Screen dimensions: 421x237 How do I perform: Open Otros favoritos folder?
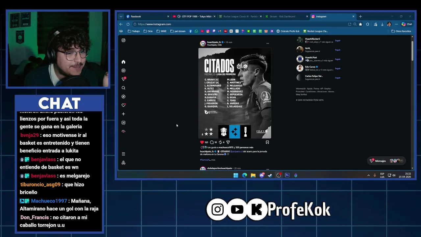click(x=401, y=31)
